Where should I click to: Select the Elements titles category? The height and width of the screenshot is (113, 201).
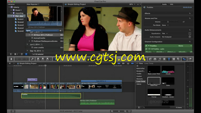[139, 79]
